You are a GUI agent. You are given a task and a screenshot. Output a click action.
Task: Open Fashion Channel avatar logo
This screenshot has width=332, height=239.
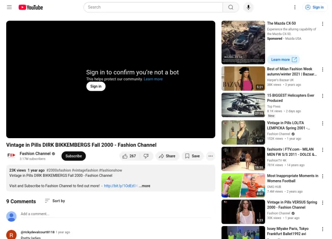(11, 155)
